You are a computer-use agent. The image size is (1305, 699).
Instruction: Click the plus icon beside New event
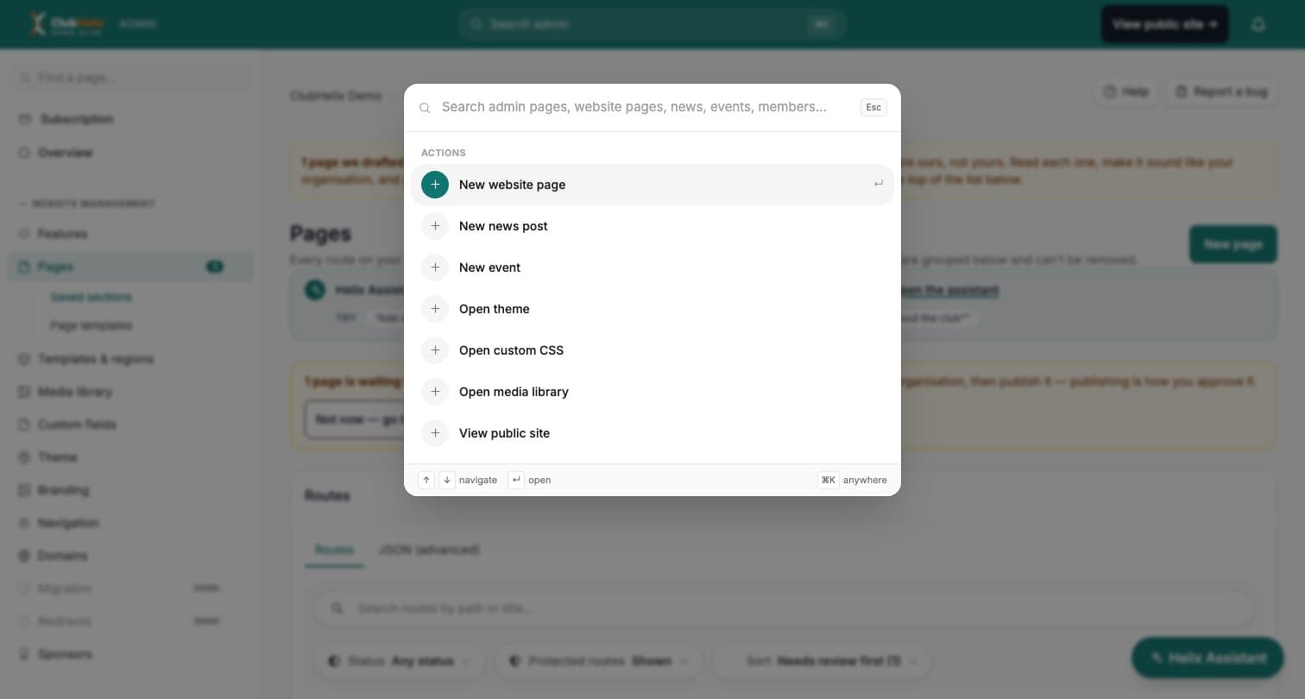click(435, 268)
